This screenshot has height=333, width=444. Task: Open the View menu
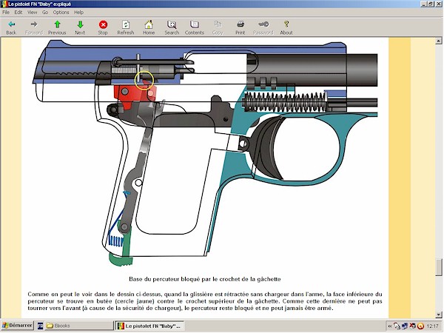(32, 13)
